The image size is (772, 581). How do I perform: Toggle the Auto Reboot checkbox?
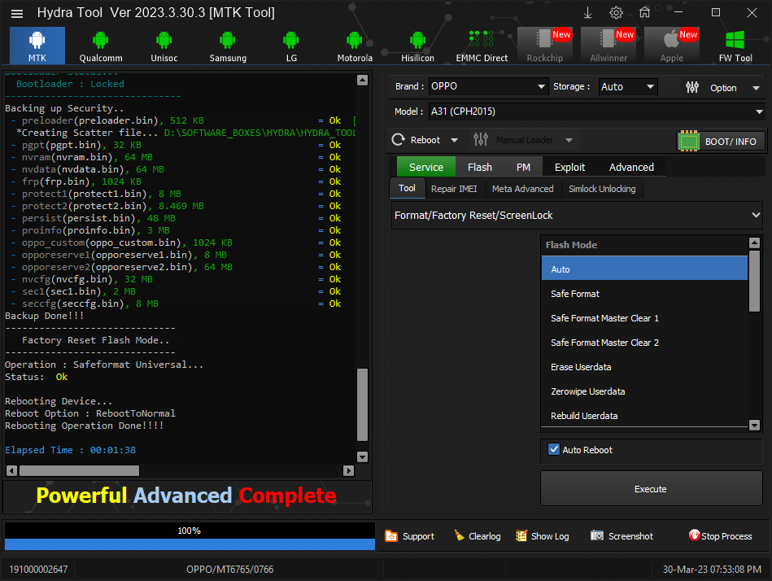(x=554, y=449)
